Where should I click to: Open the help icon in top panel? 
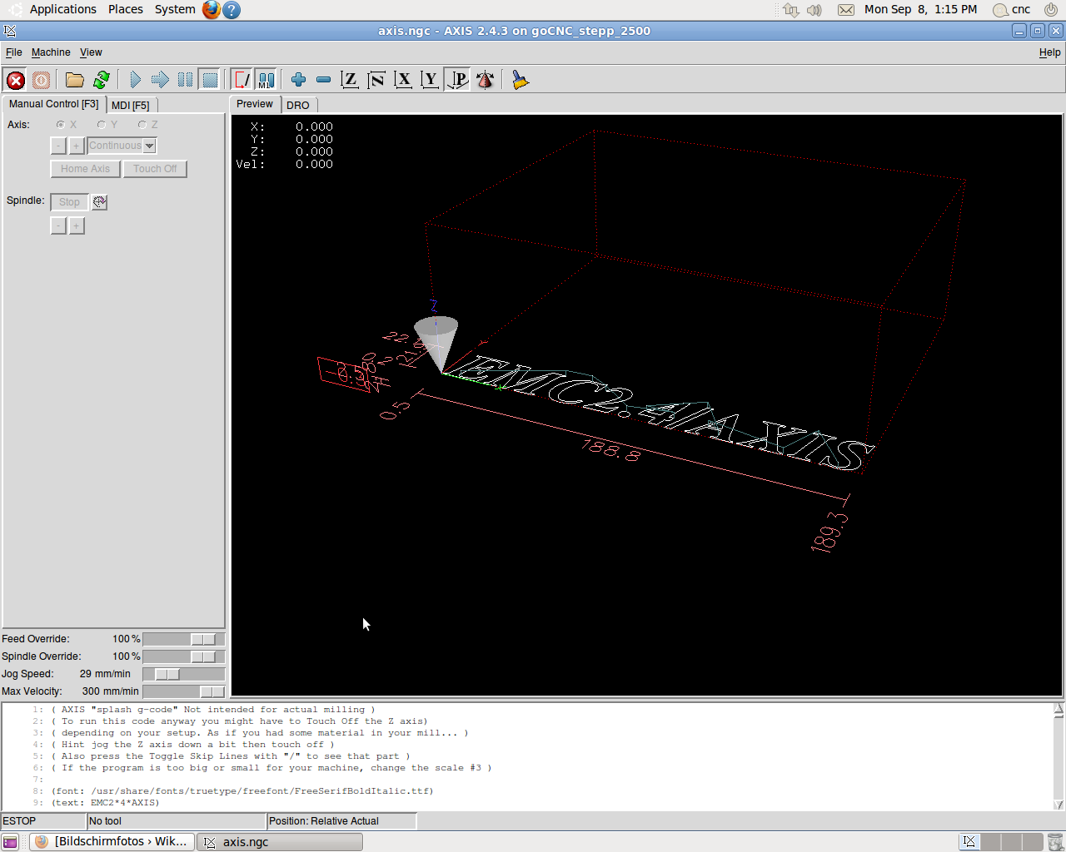click(232, 10)
